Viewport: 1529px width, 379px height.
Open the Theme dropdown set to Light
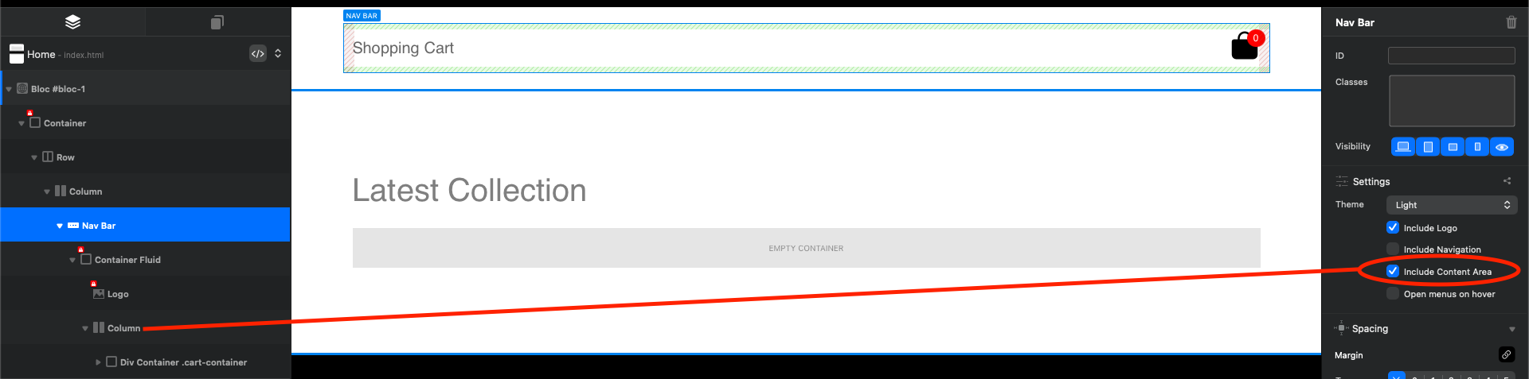pyautogui.click(x=1452, y=205)
